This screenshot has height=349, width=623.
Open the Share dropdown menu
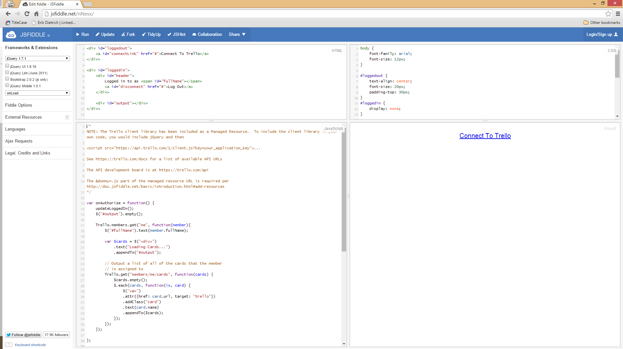point(237,35)
